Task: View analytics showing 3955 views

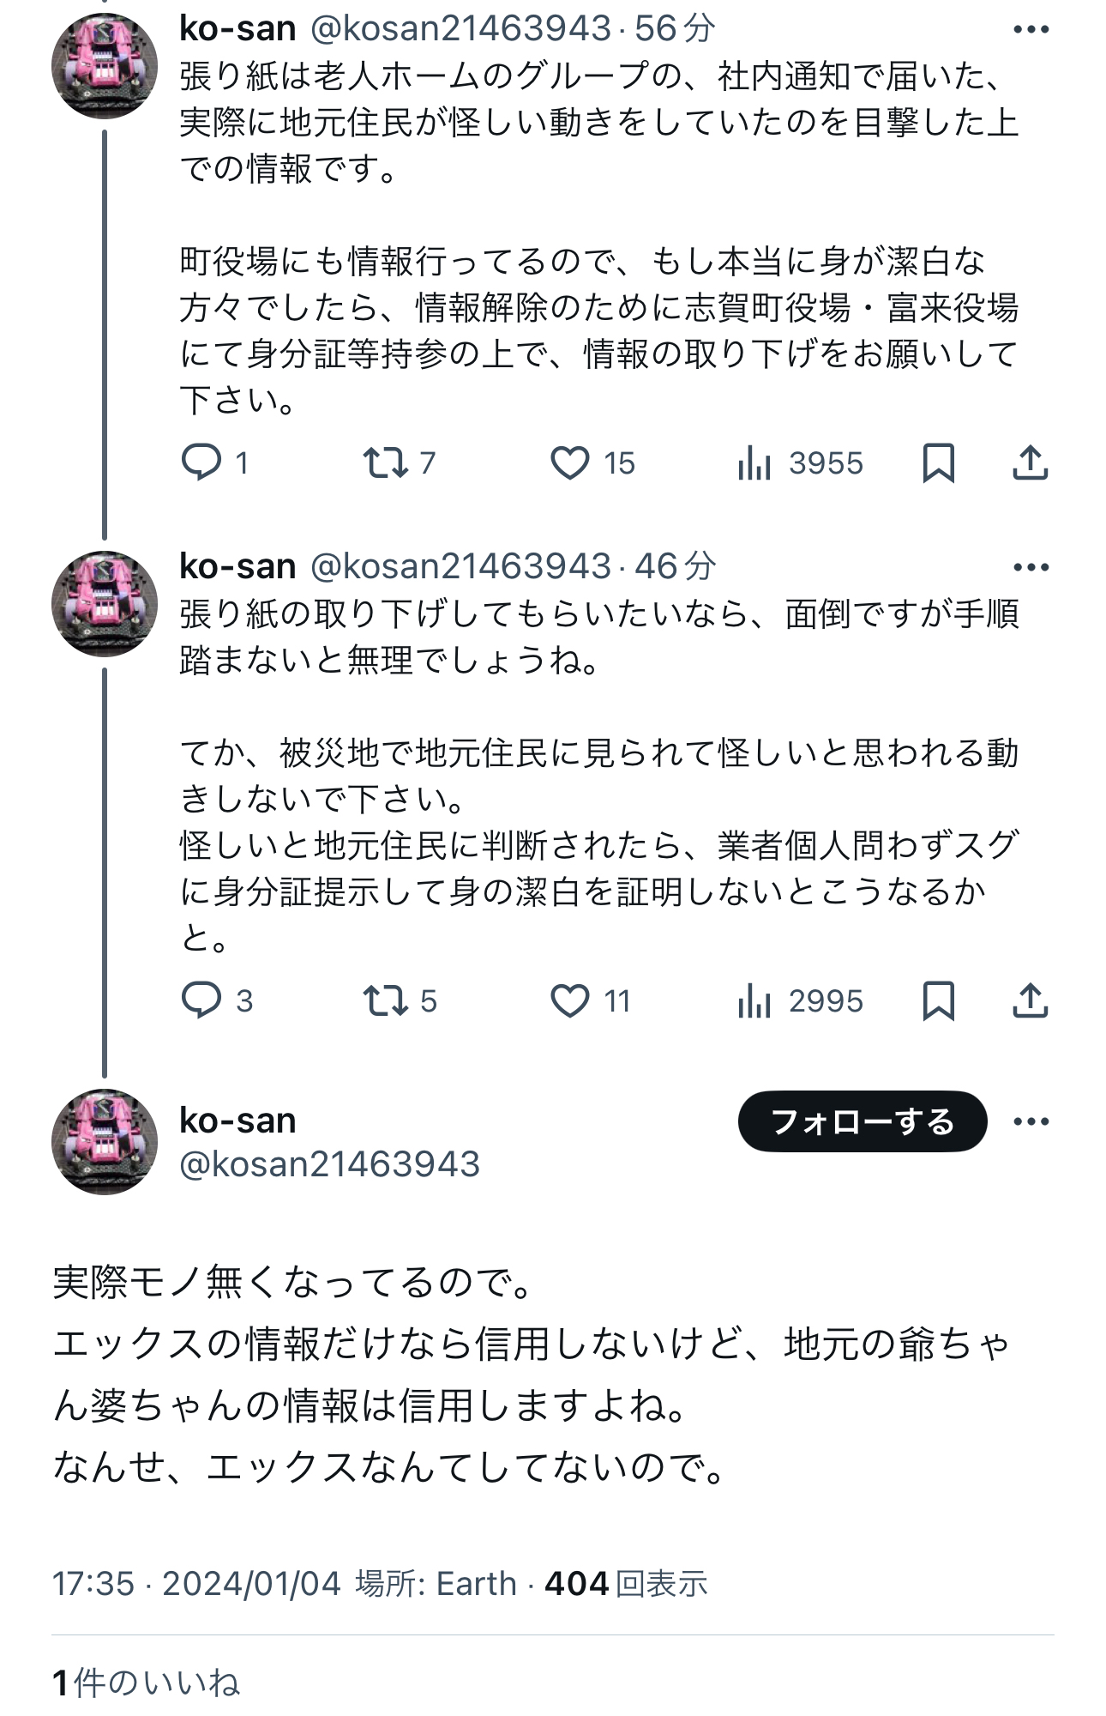Action: [x=754, y=463]
